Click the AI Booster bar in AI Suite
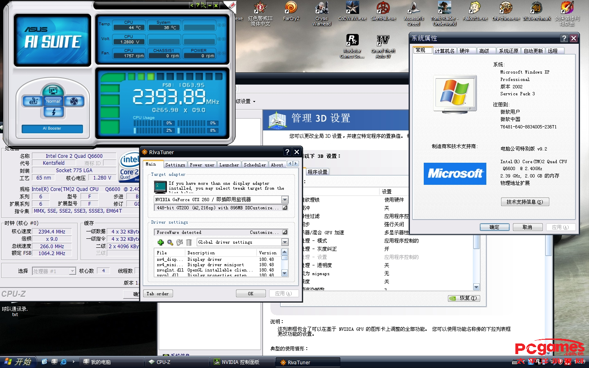589x368 pixels. click(52, 128)
